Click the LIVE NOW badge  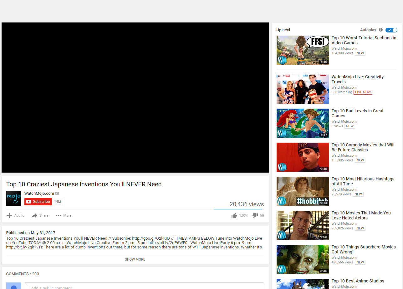(x=363, y=92)
